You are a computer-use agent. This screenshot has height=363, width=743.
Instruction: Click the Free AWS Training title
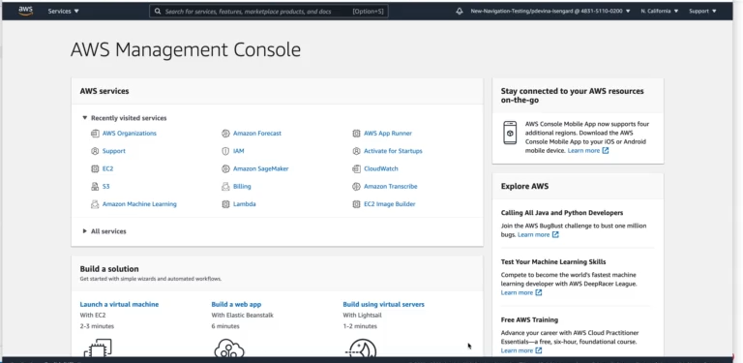(x=529, y=319)
